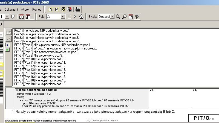Viewport: 219px width, 123px height.
Task: Select '[PIT-37](Poz.11) Nie wypełniono poz.11.'
Action: pos(40,63)
